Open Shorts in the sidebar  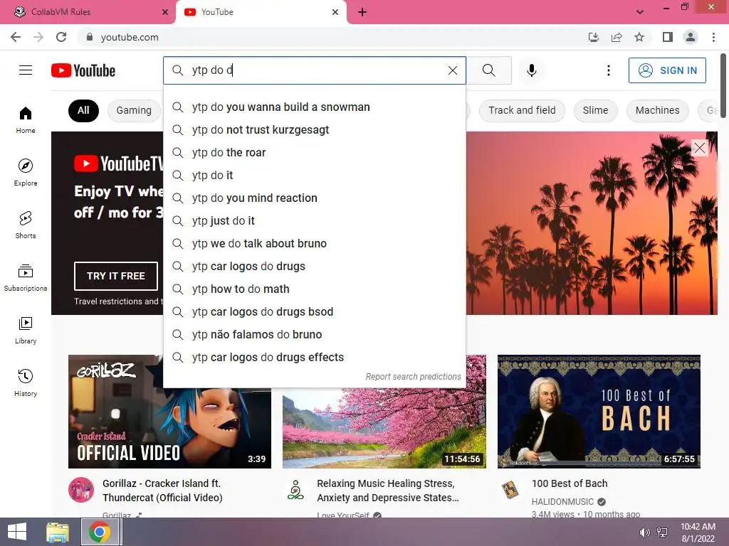tap(26, 225)
